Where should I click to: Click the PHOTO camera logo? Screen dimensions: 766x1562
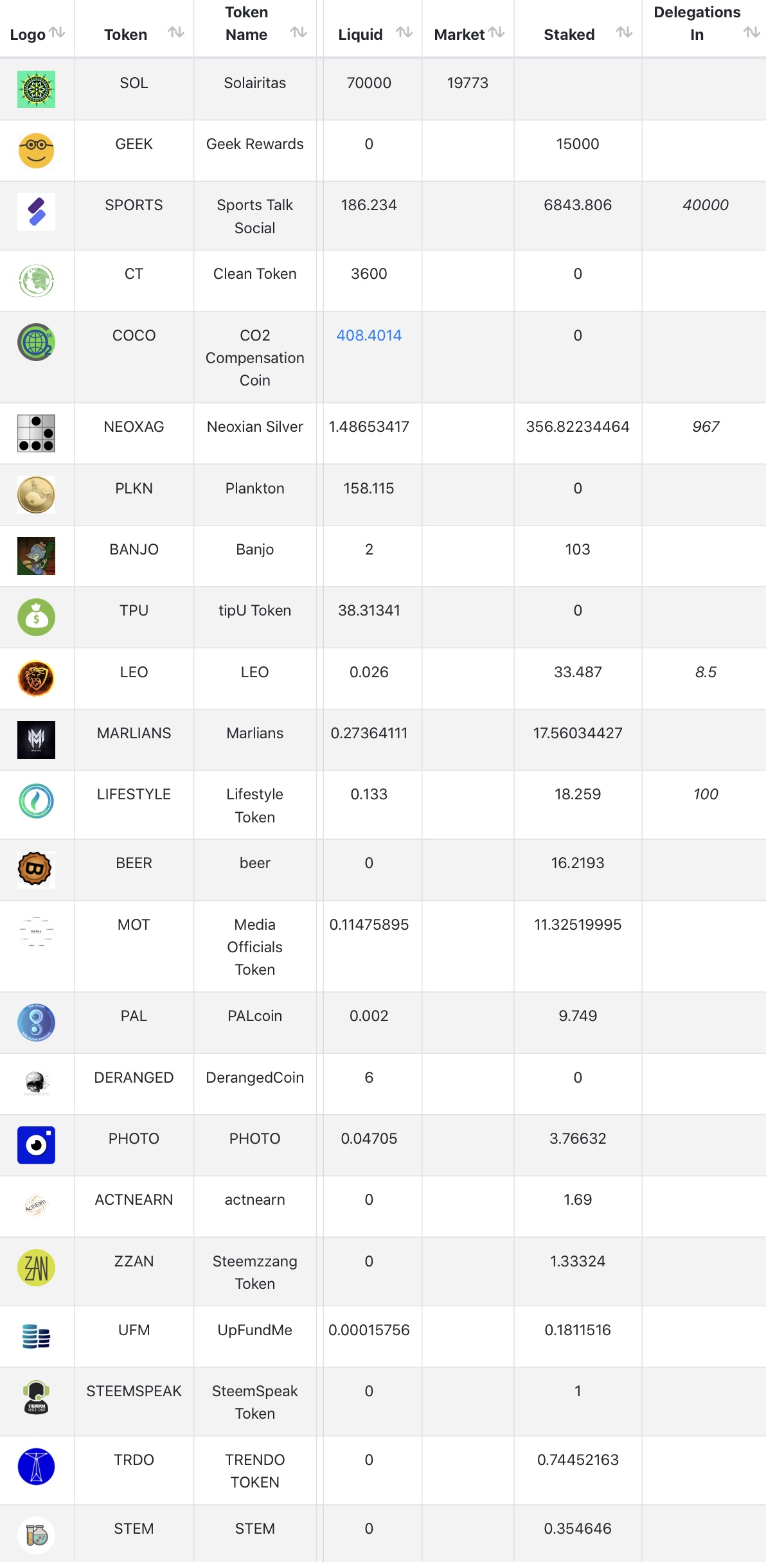click(x=36, y=1145)
